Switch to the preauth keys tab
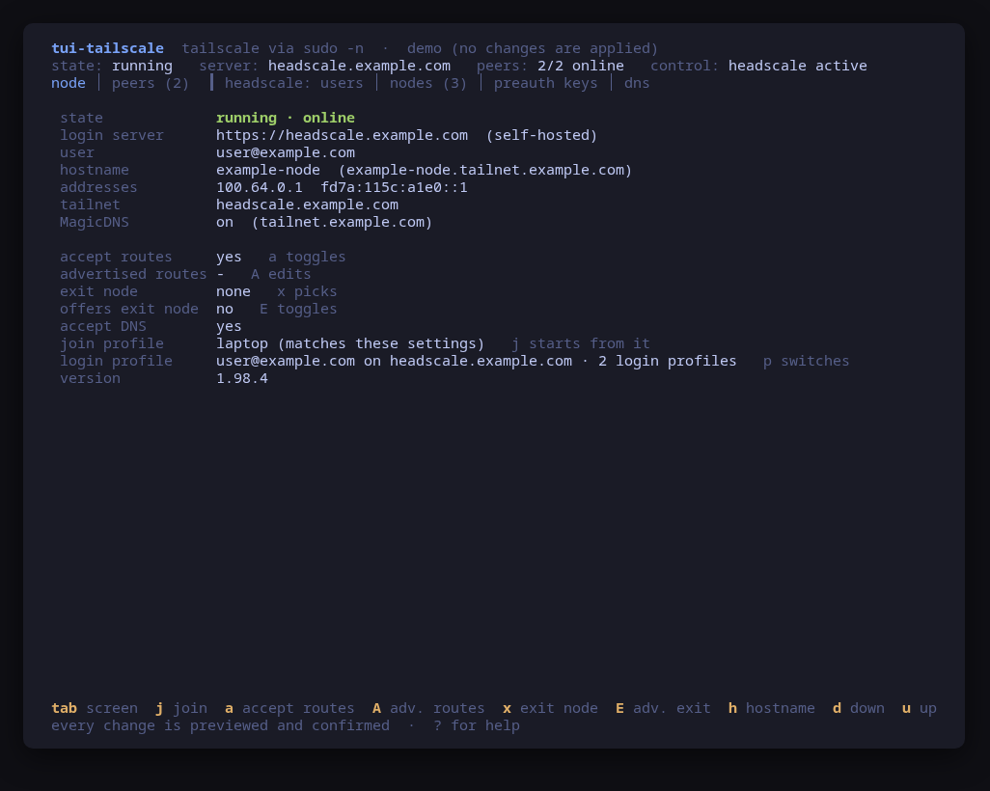The image size is (990, 791). 545,83
